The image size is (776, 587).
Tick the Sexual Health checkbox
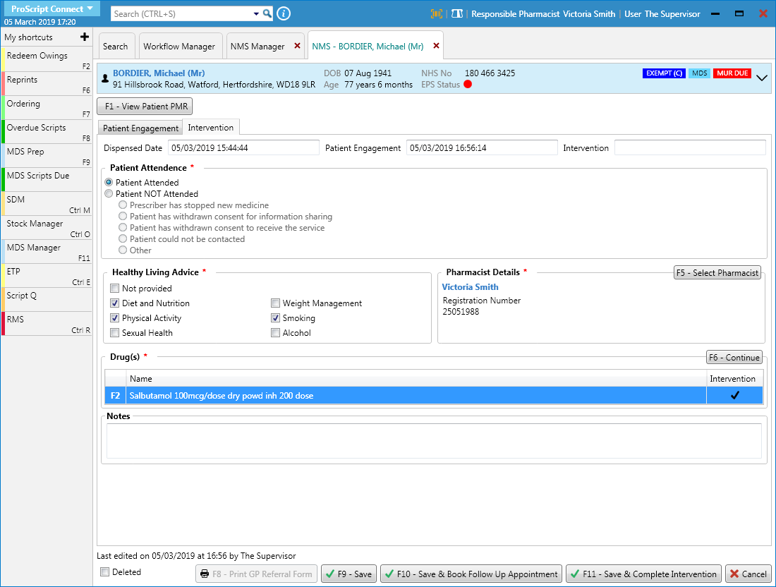pyautogui.click(x=115, y=332)
